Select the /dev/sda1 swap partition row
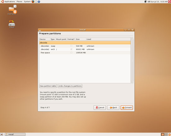Screen dimensions: 171x136 click(x=85, y=46)
